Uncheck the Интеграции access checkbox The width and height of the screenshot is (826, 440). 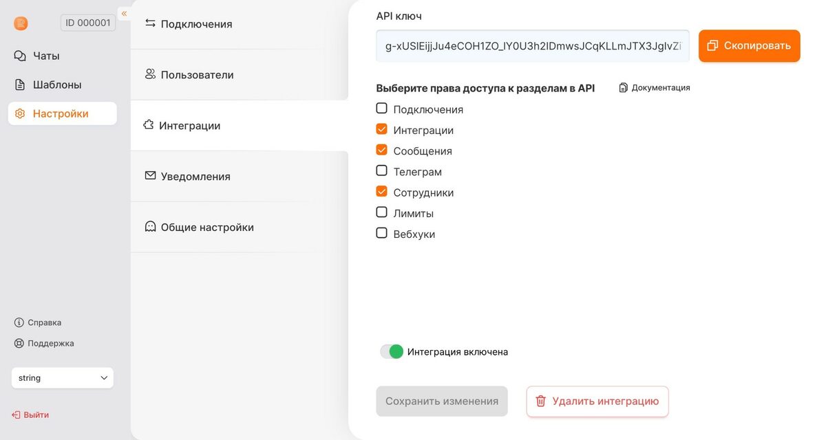click(381, 129)
